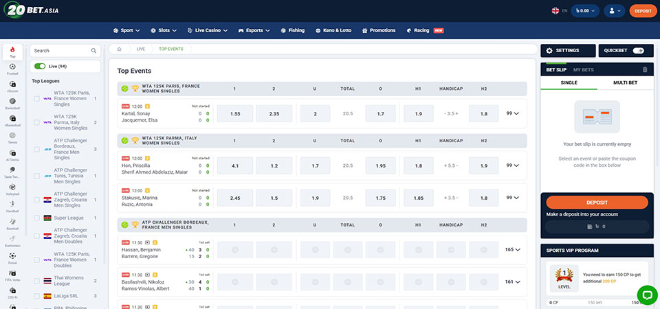This screenshot has height=309, width=660.
Task: Open the live chat bubble
Action: point(647,295)
